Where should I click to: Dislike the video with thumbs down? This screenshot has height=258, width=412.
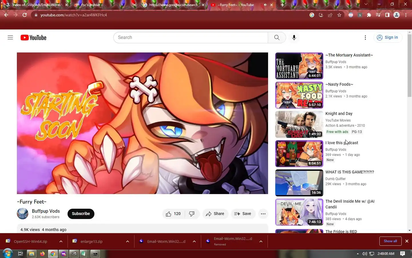(192, 214)
